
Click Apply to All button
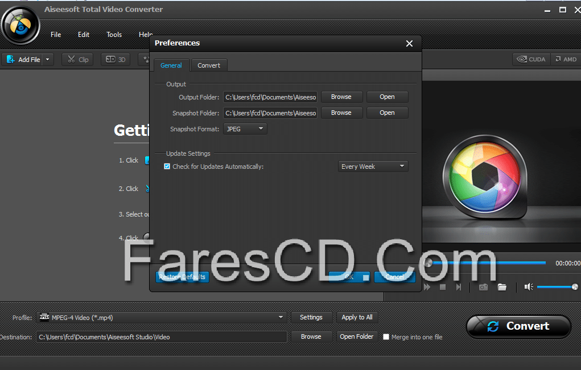pyautogui.click(x=357, y=317)
